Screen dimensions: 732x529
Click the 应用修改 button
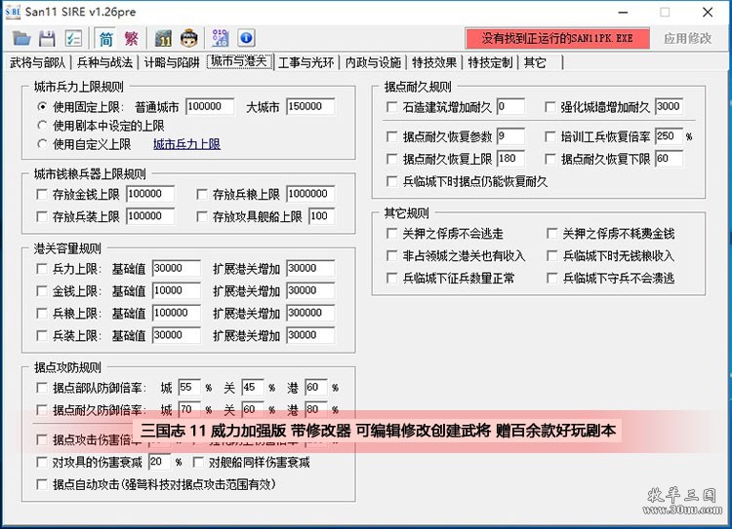[x=688, y=38]
